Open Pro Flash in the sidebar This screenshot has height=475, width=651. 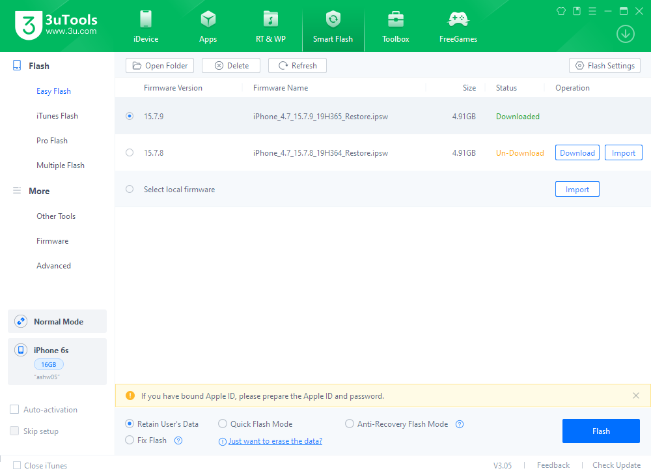(52, 141)
